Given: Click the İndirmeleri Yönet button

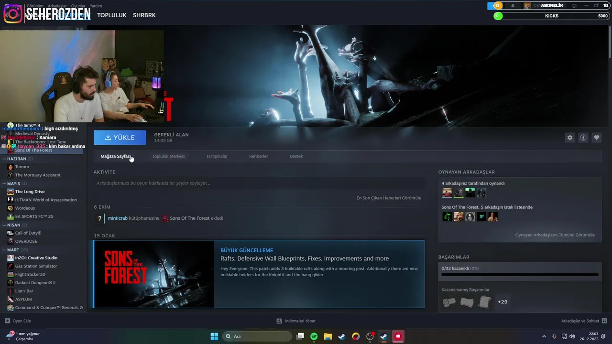Looking at the screenshot, I should (296, 321).
